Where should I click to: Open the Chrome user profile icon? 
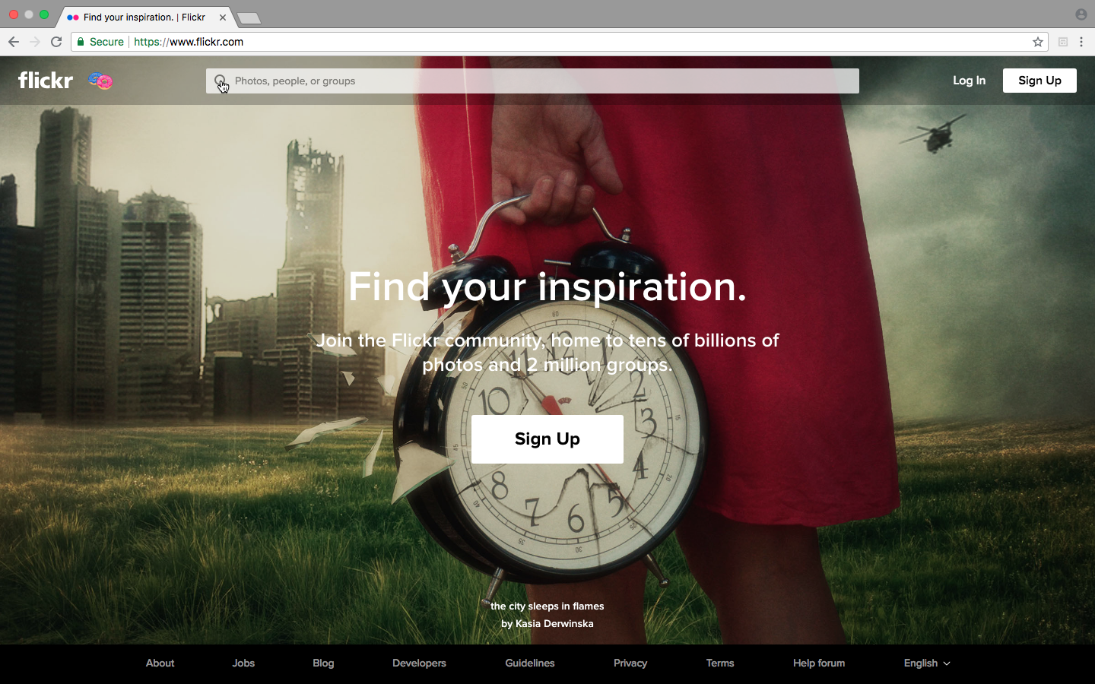point(1081,14)
